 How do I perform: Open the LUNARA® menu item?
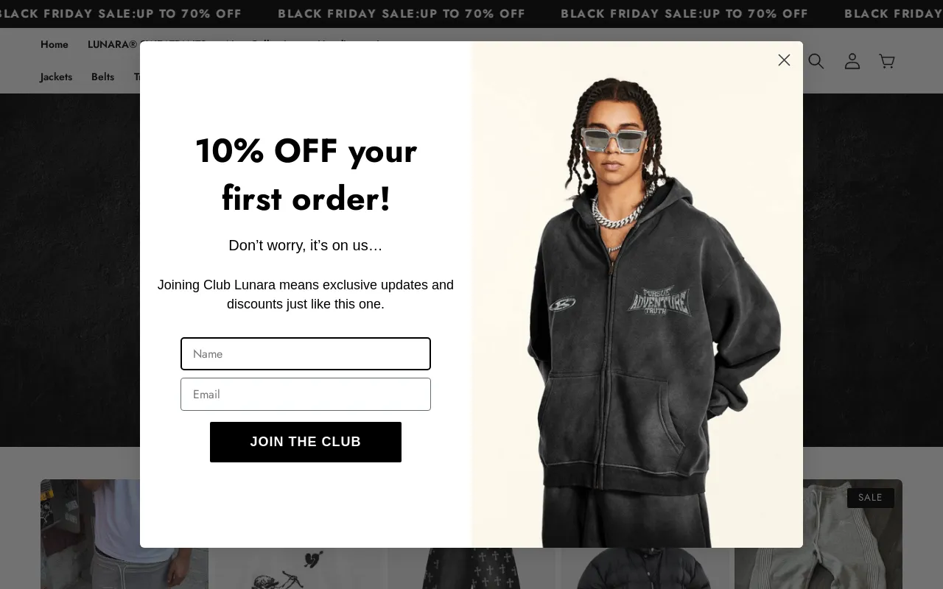(x=113, y=45)
